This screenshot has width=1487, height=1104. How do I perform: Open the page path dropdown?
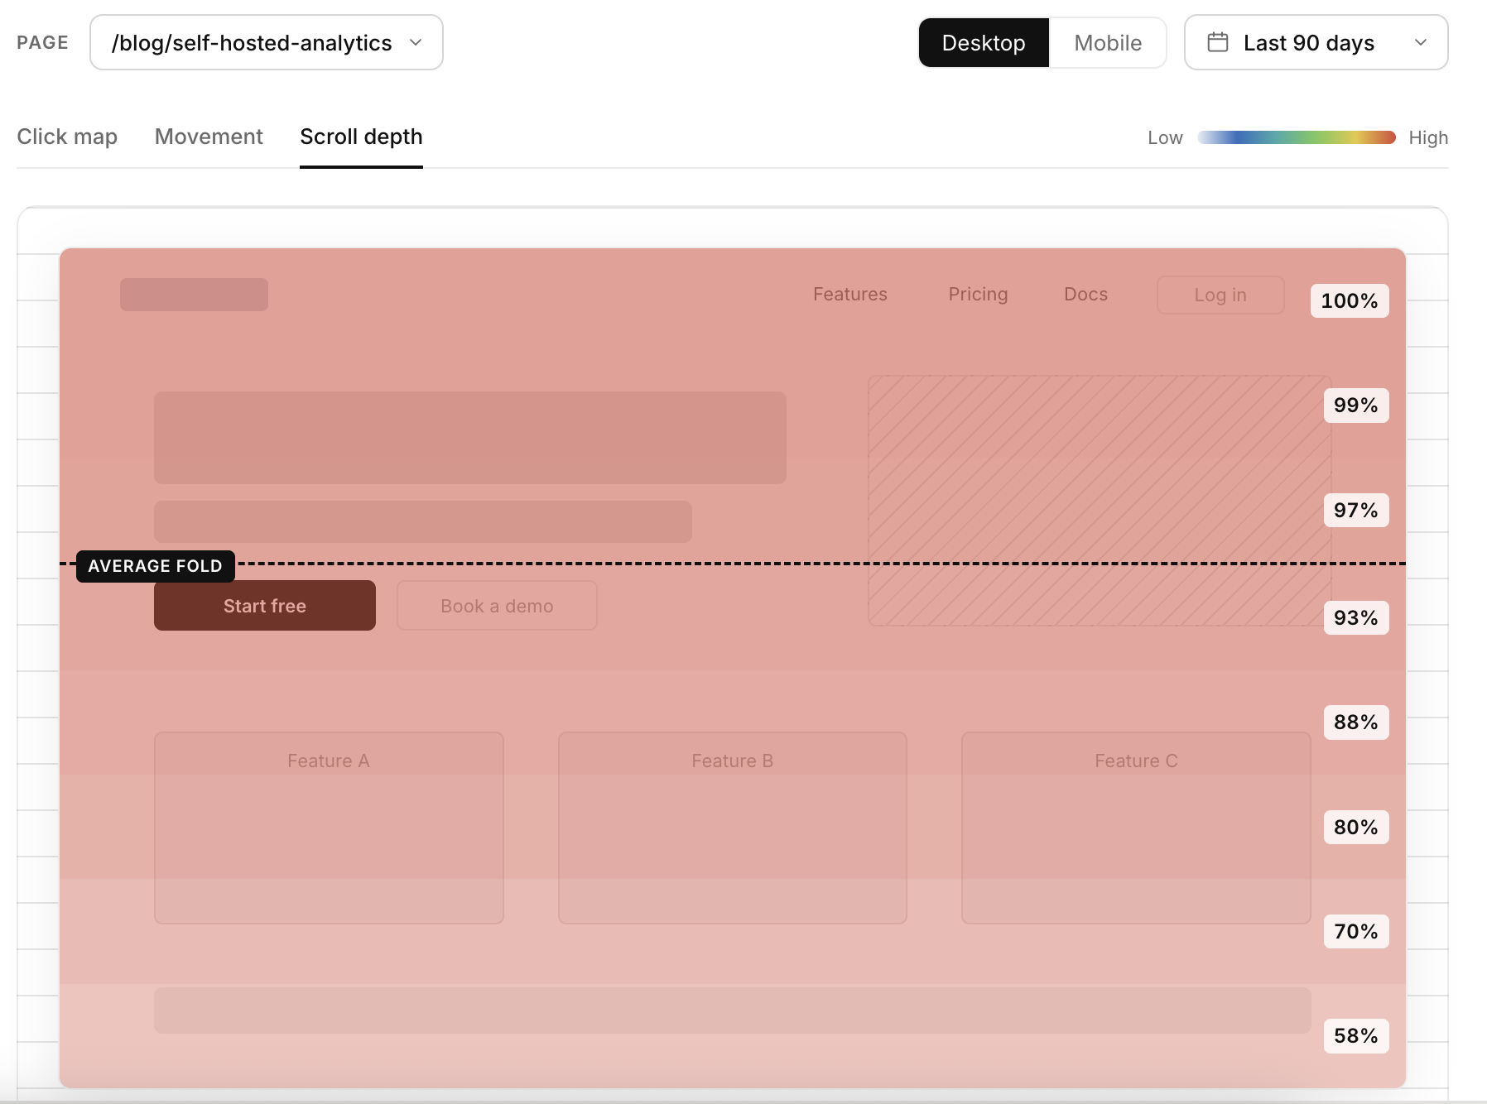point(266,42)
